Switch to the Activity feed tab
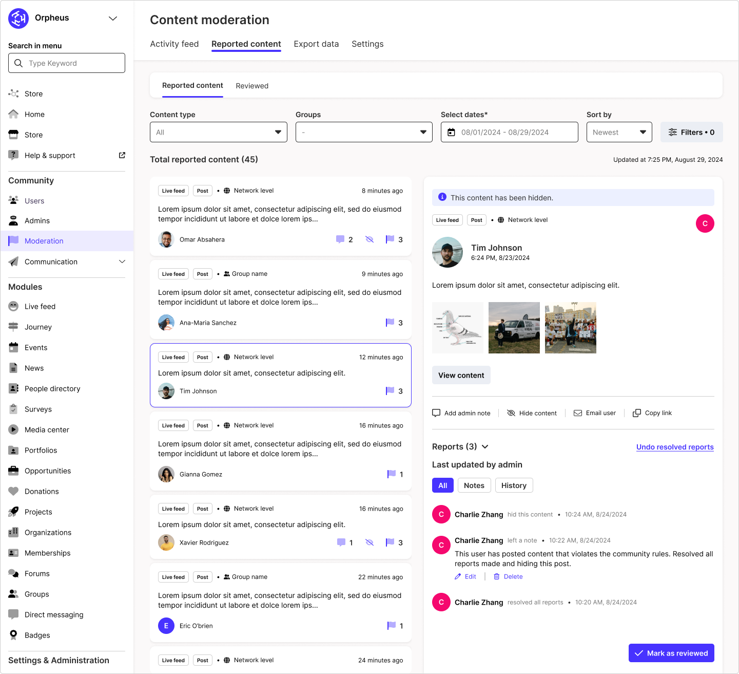739x674 pixels. tap(174, 44)
